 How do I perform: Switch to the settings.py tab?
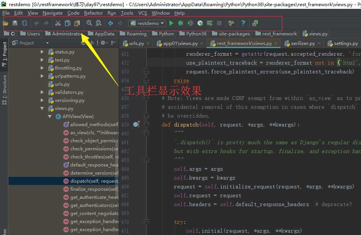pyautogui.click(x=343, y=43)
